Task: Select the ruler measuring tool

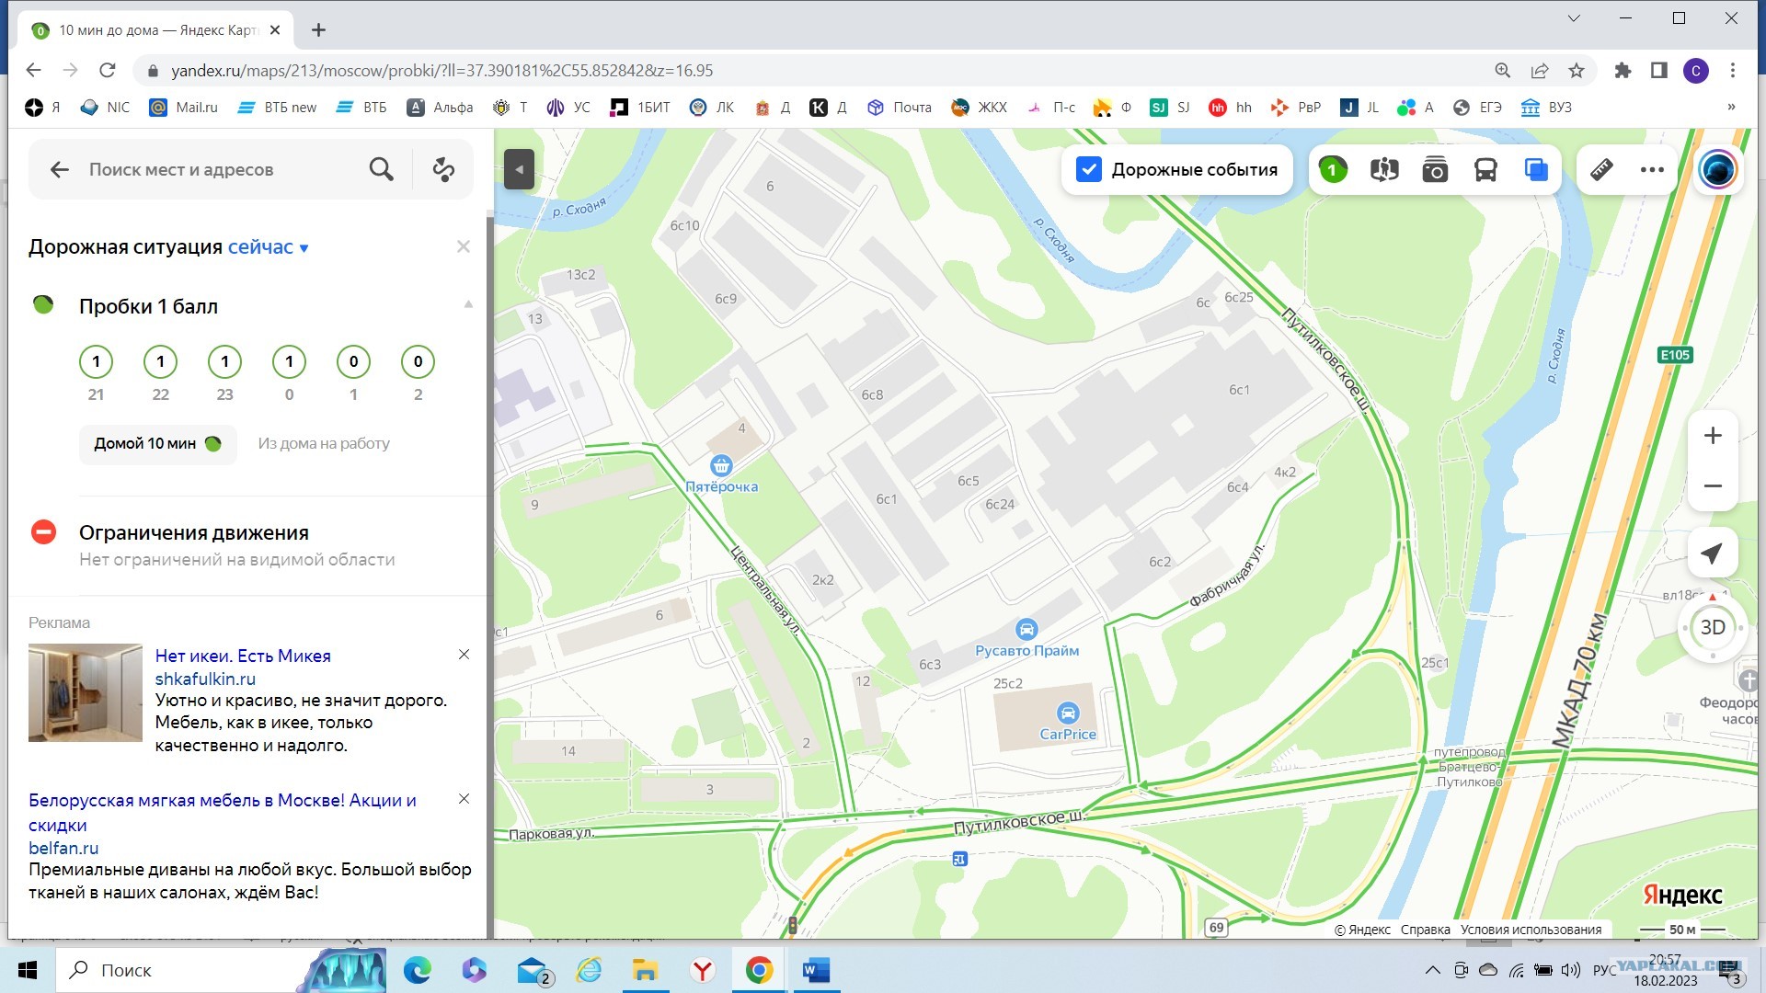Action: click(x=1601, y=169)
